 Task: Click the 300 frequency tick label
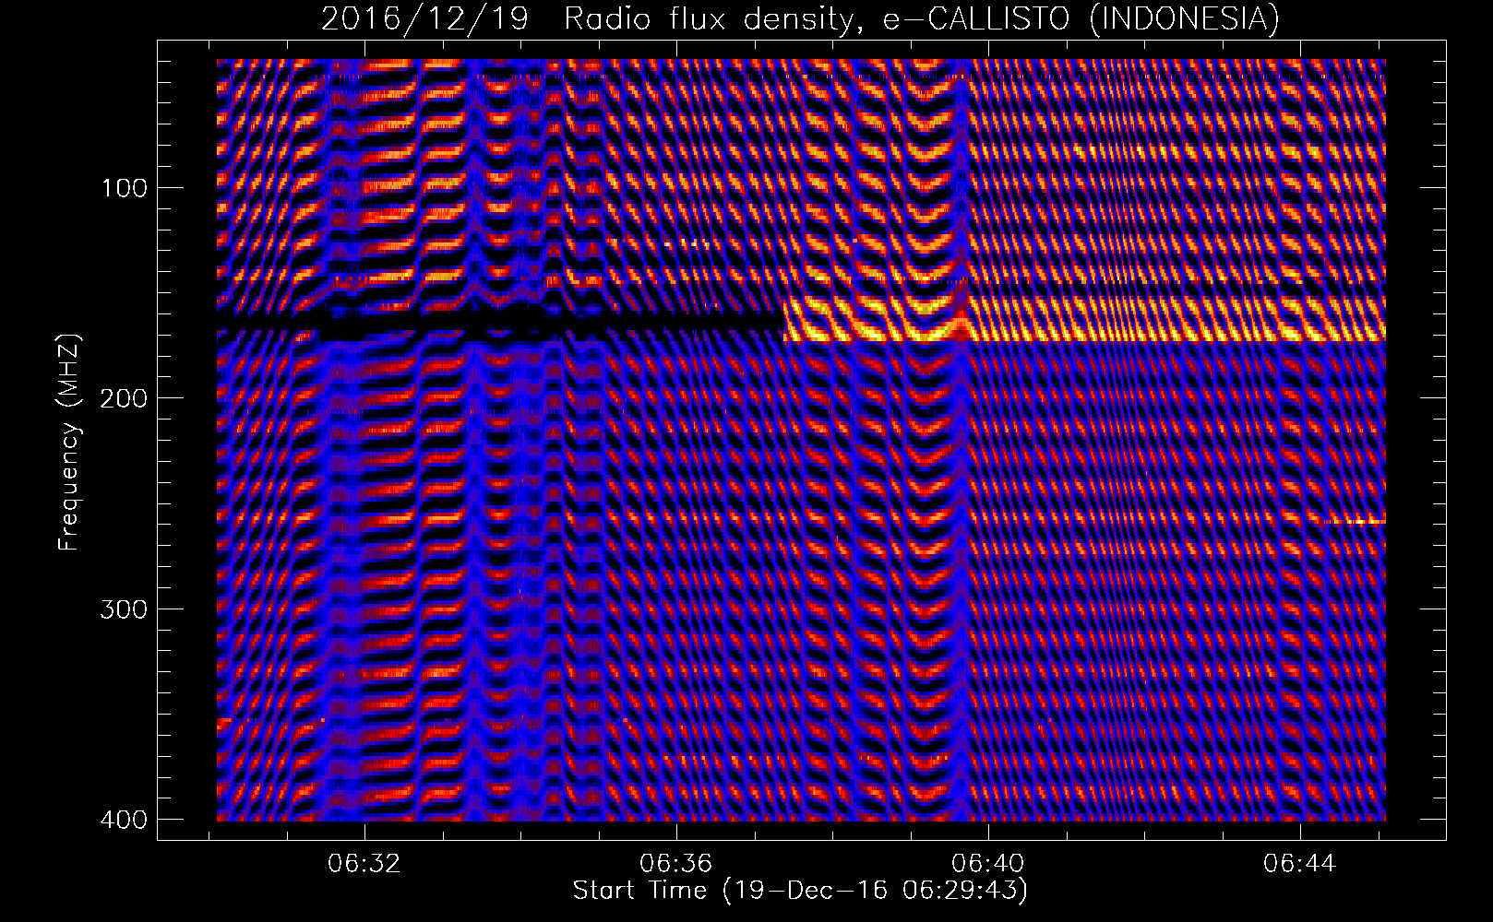point(122,609)
